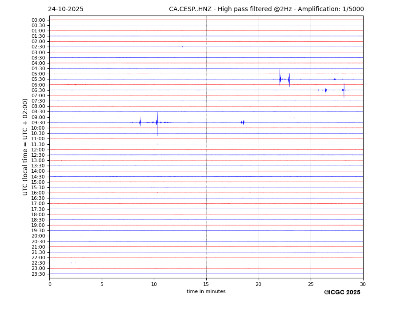Click the ©ICGC 2025 copyright text
412x309 pixels.
[342, 292]
